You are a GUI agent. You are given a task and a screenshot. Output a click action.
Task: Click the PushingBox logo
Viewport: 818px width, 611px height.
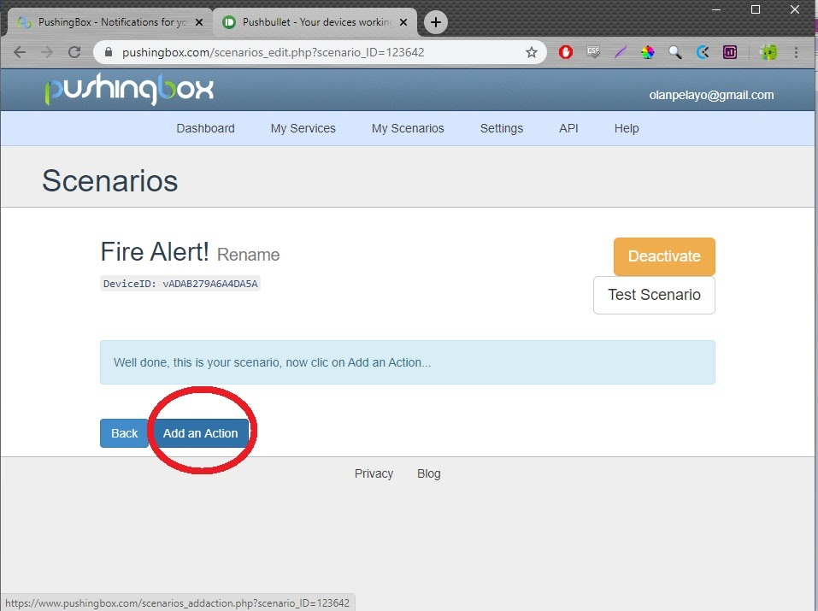(129, 91)
